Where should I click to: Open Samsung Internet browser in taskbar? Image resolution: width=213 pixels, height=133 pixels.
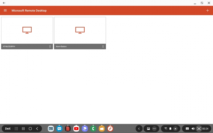pyautogui.click(x=85, y=129)
